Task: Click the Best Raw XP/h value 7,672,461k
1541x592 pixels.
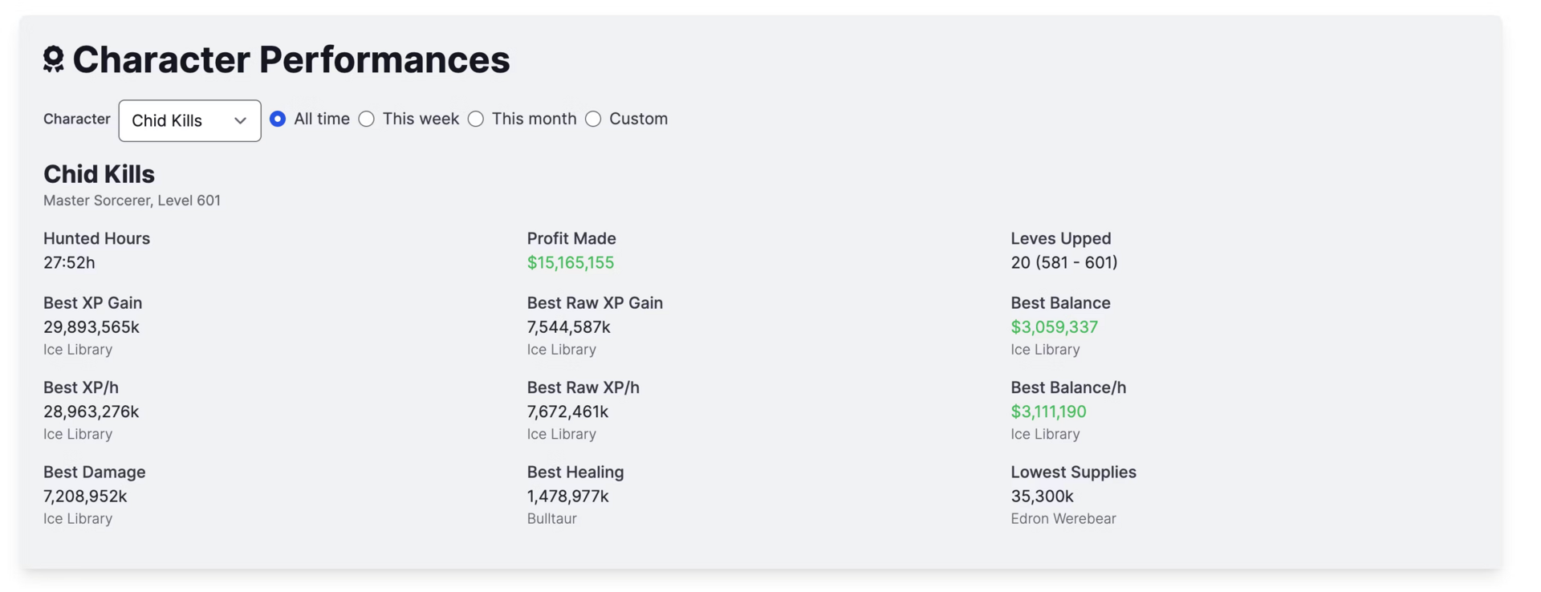Action: [x=567, y=412]
